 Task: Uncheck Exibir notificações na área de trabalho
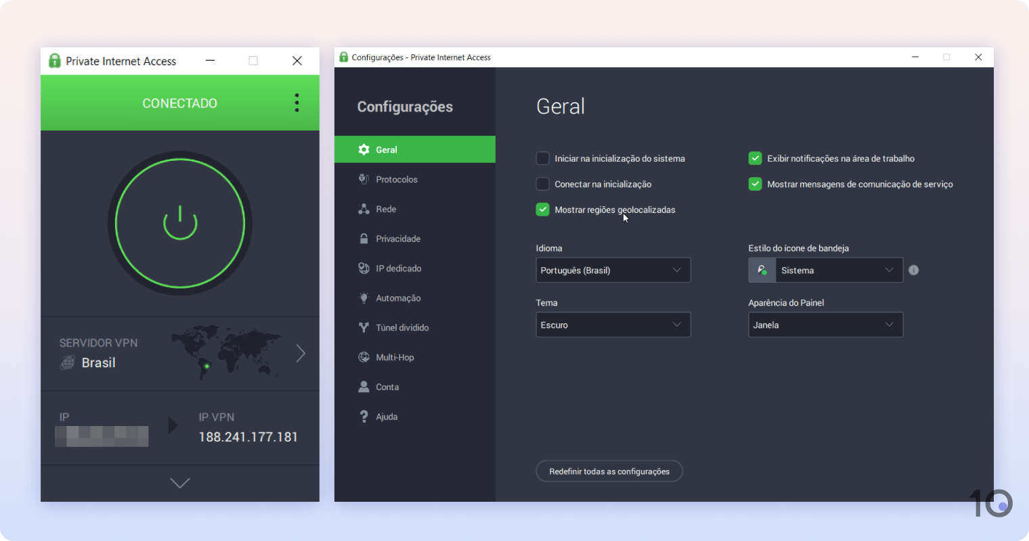pos(755,158)
